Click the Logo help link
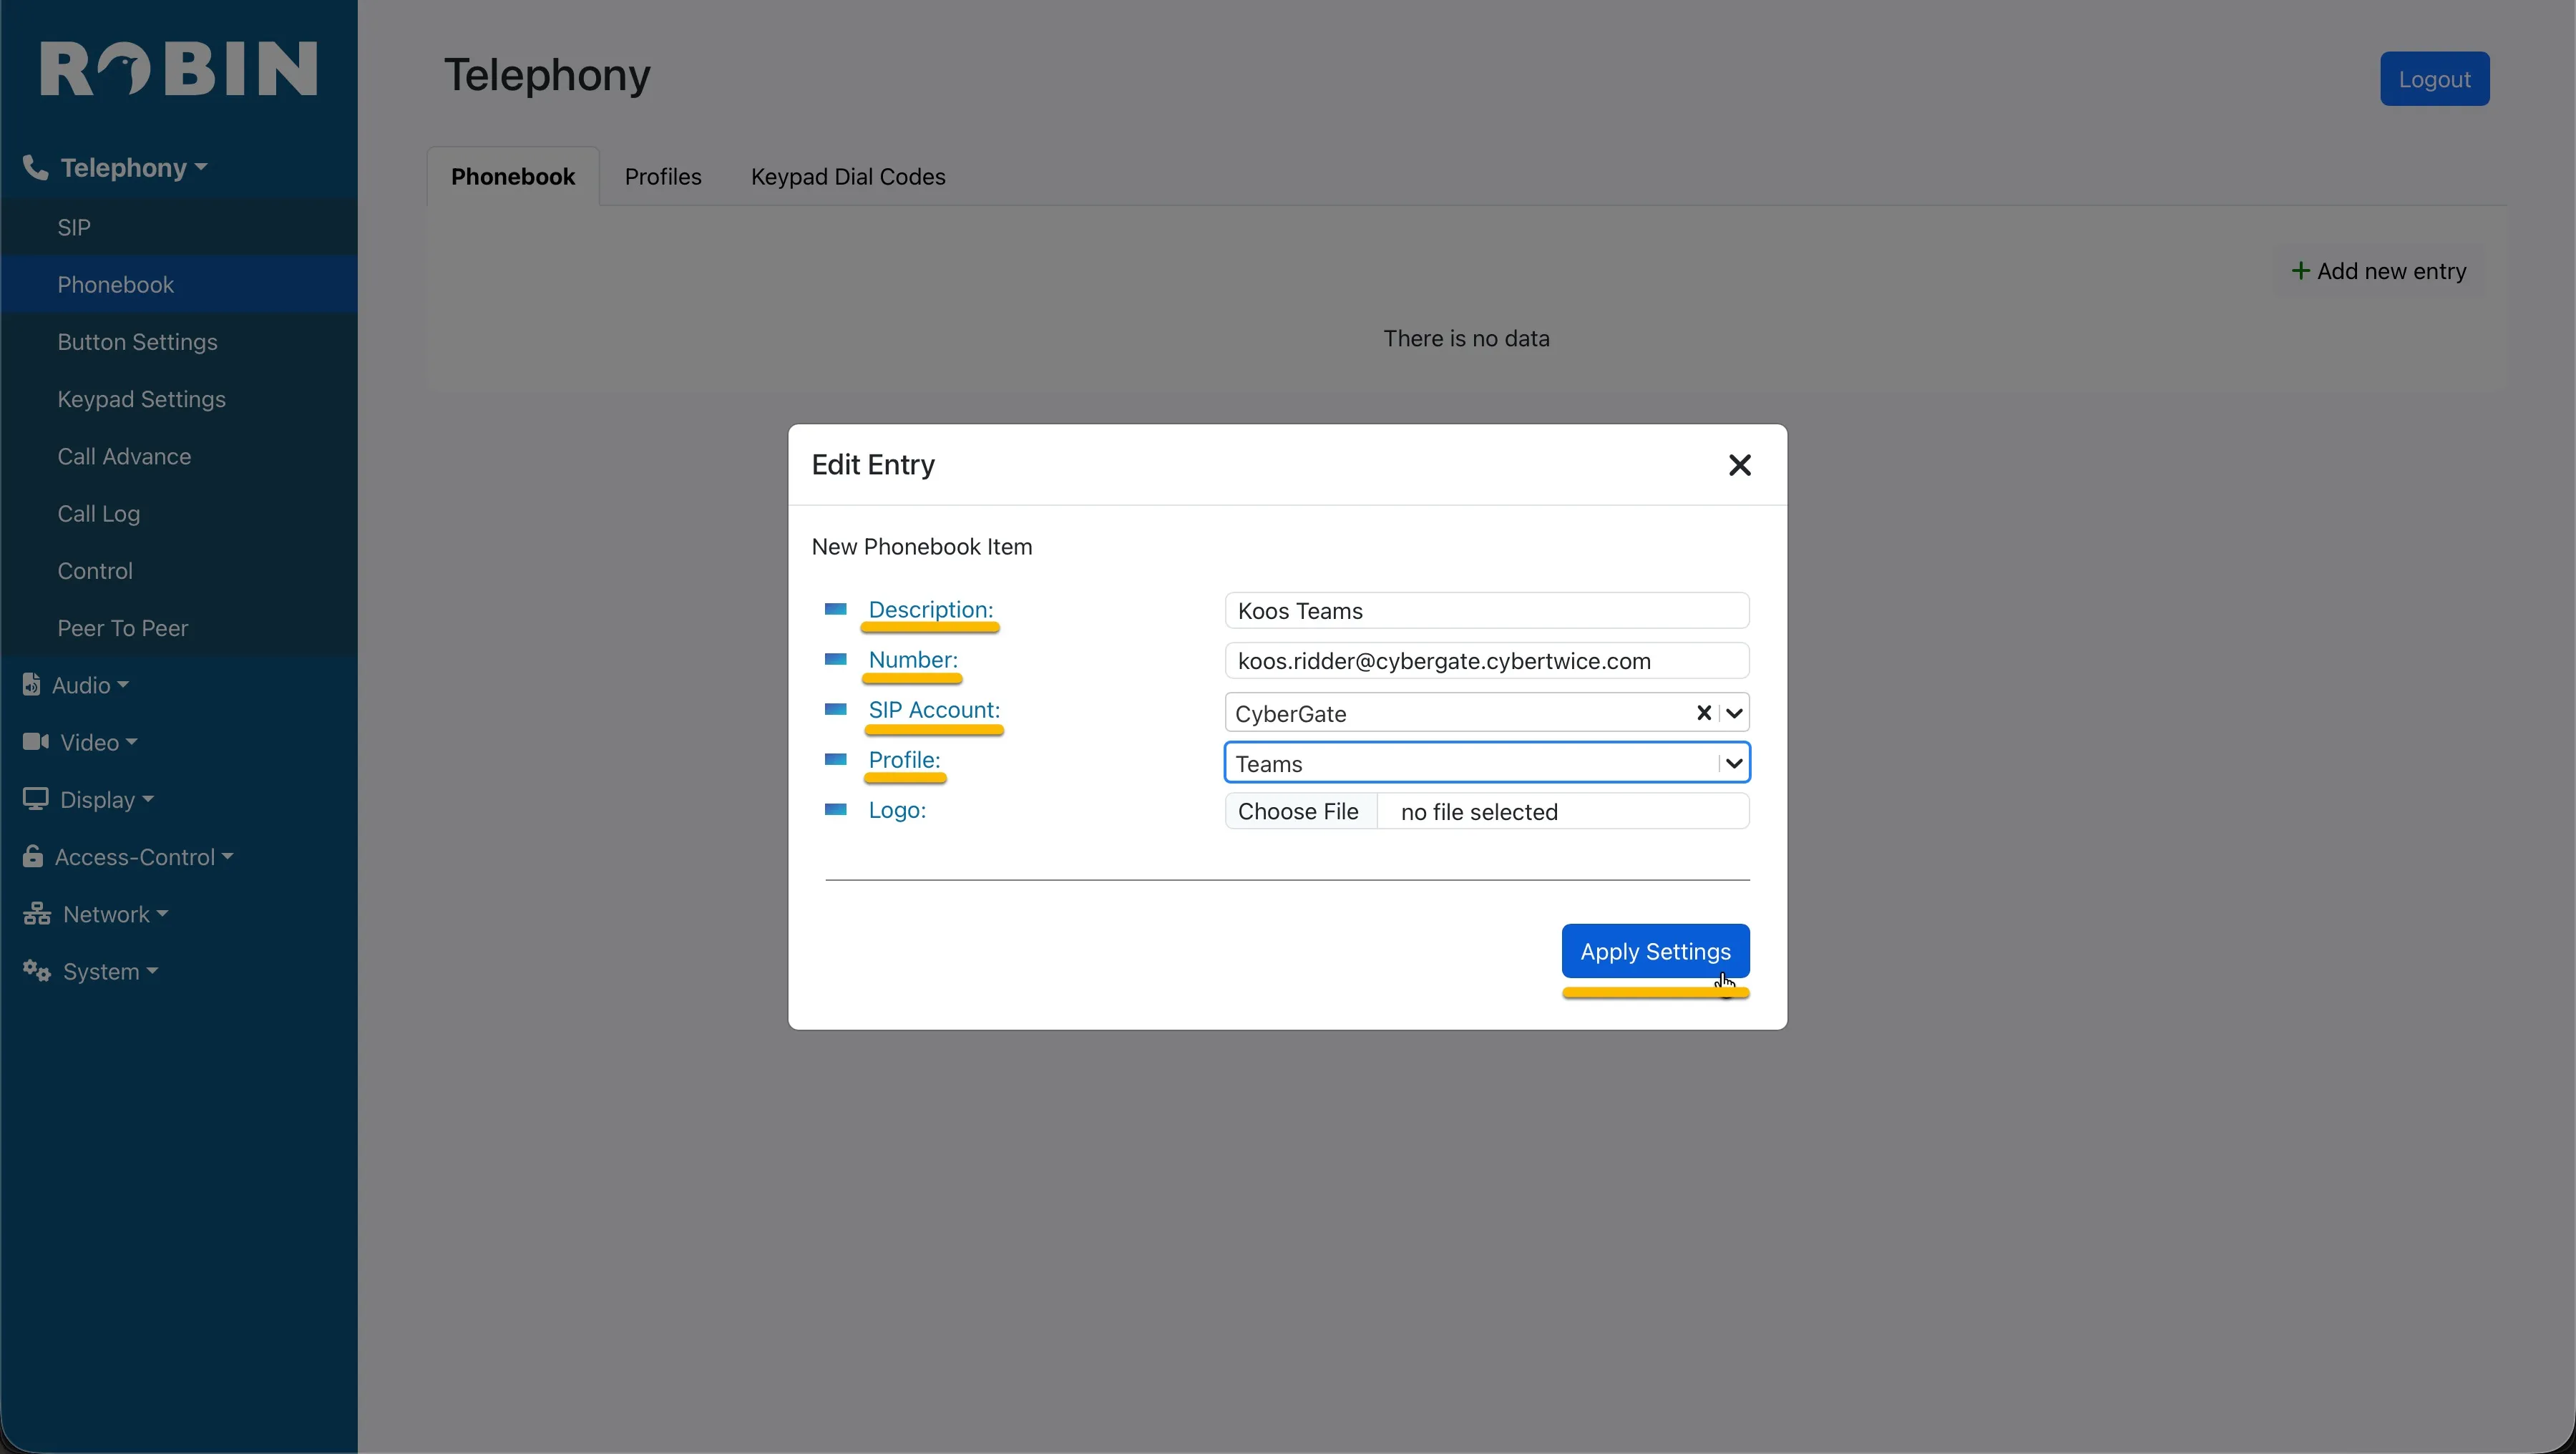The image size is (2576, 1454). pos(897,810)
